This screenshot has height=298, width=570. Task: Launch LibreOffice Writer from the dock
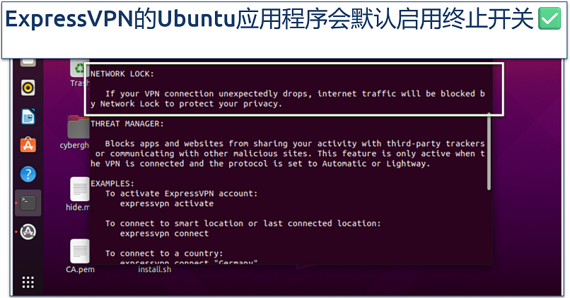(28, 117)
